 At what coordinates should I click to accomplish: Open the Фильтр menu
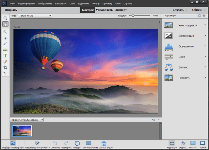96,3
